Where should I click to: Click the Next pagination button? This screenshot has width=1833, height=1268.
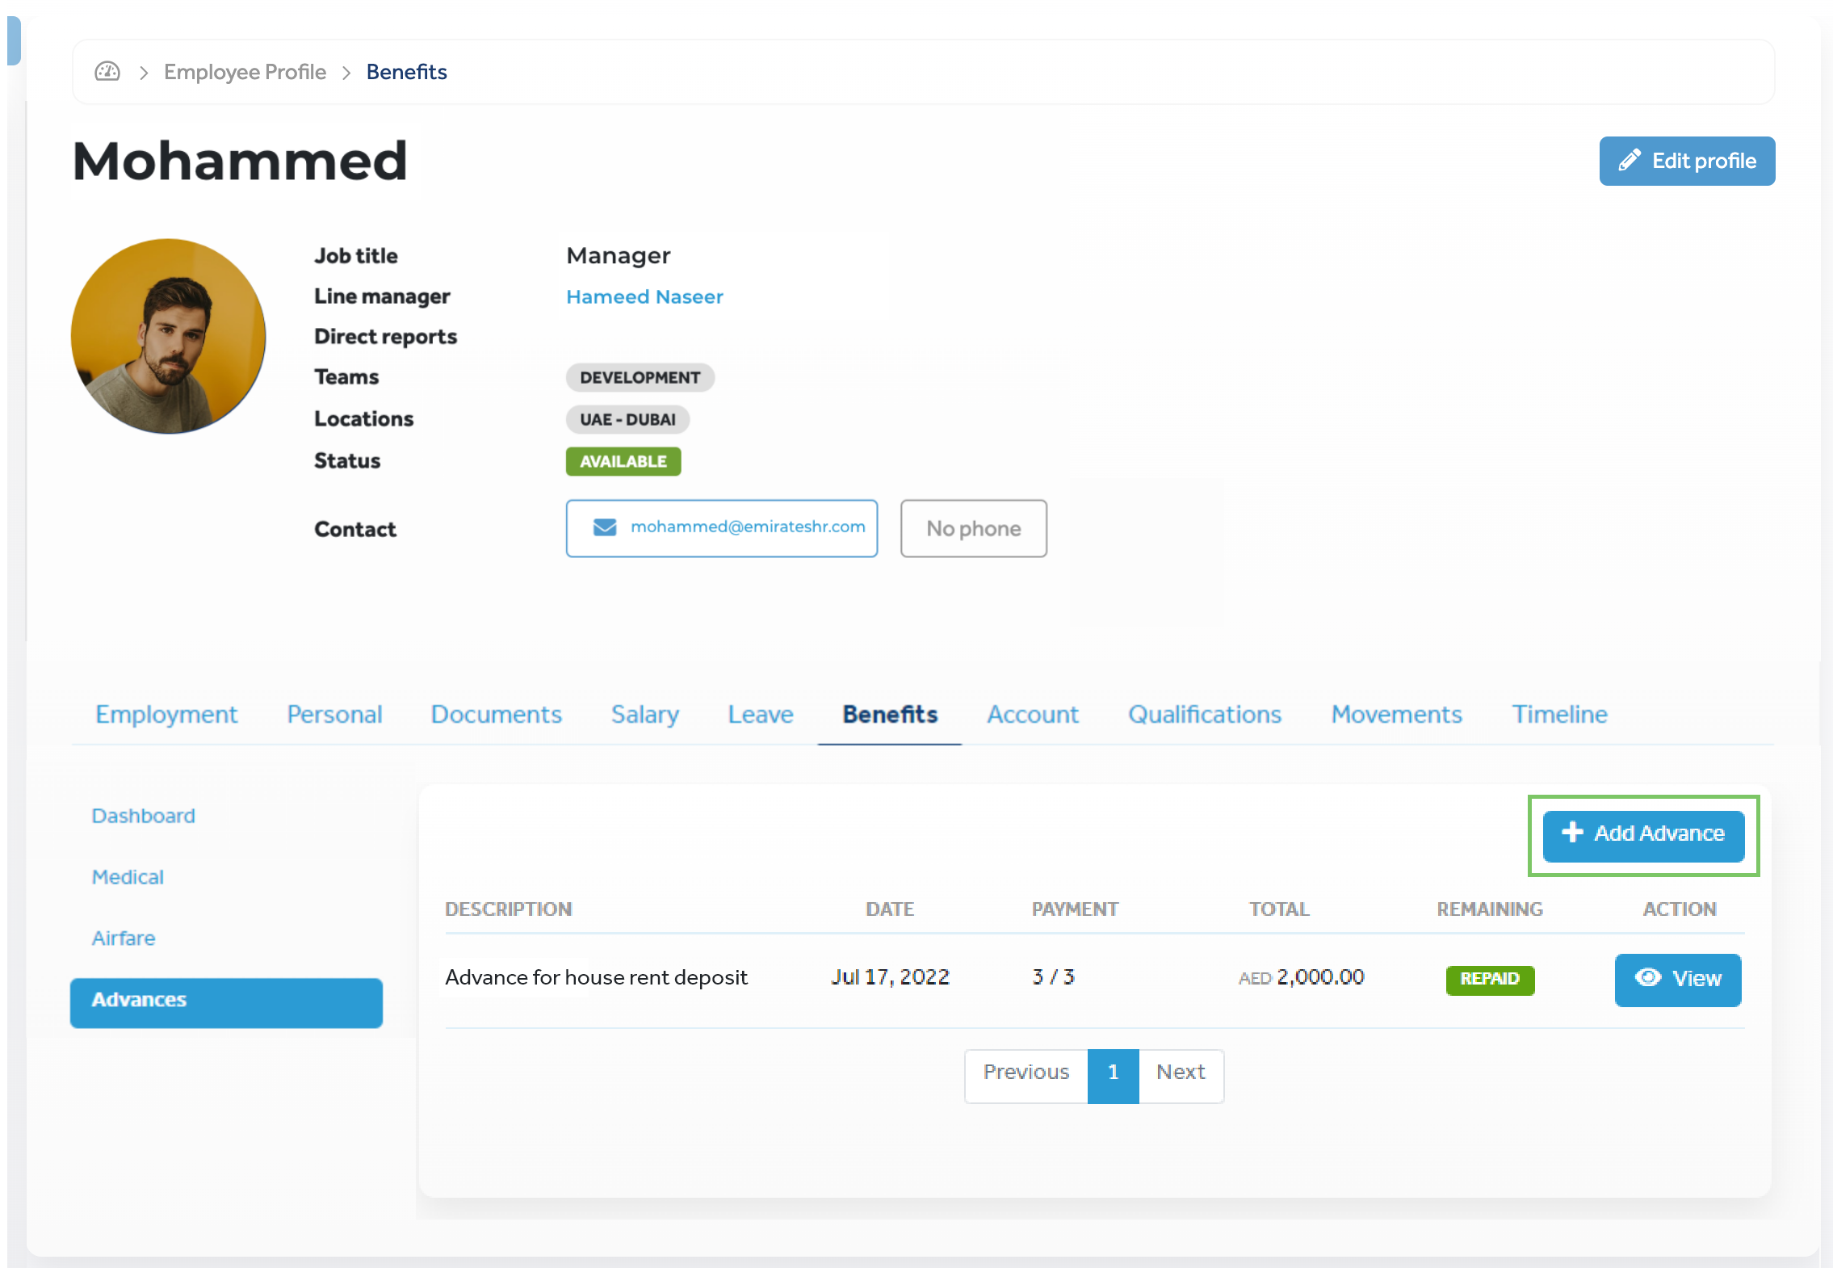coord(1180,1073)
